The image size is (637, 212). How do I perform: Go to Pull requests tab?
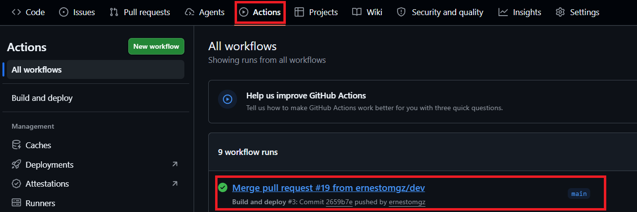139,12
